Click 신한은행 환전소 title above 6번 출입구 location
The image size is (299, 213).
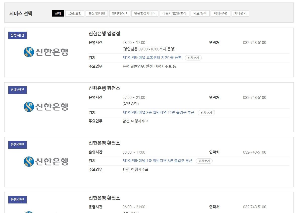click(x=104, y=143)
